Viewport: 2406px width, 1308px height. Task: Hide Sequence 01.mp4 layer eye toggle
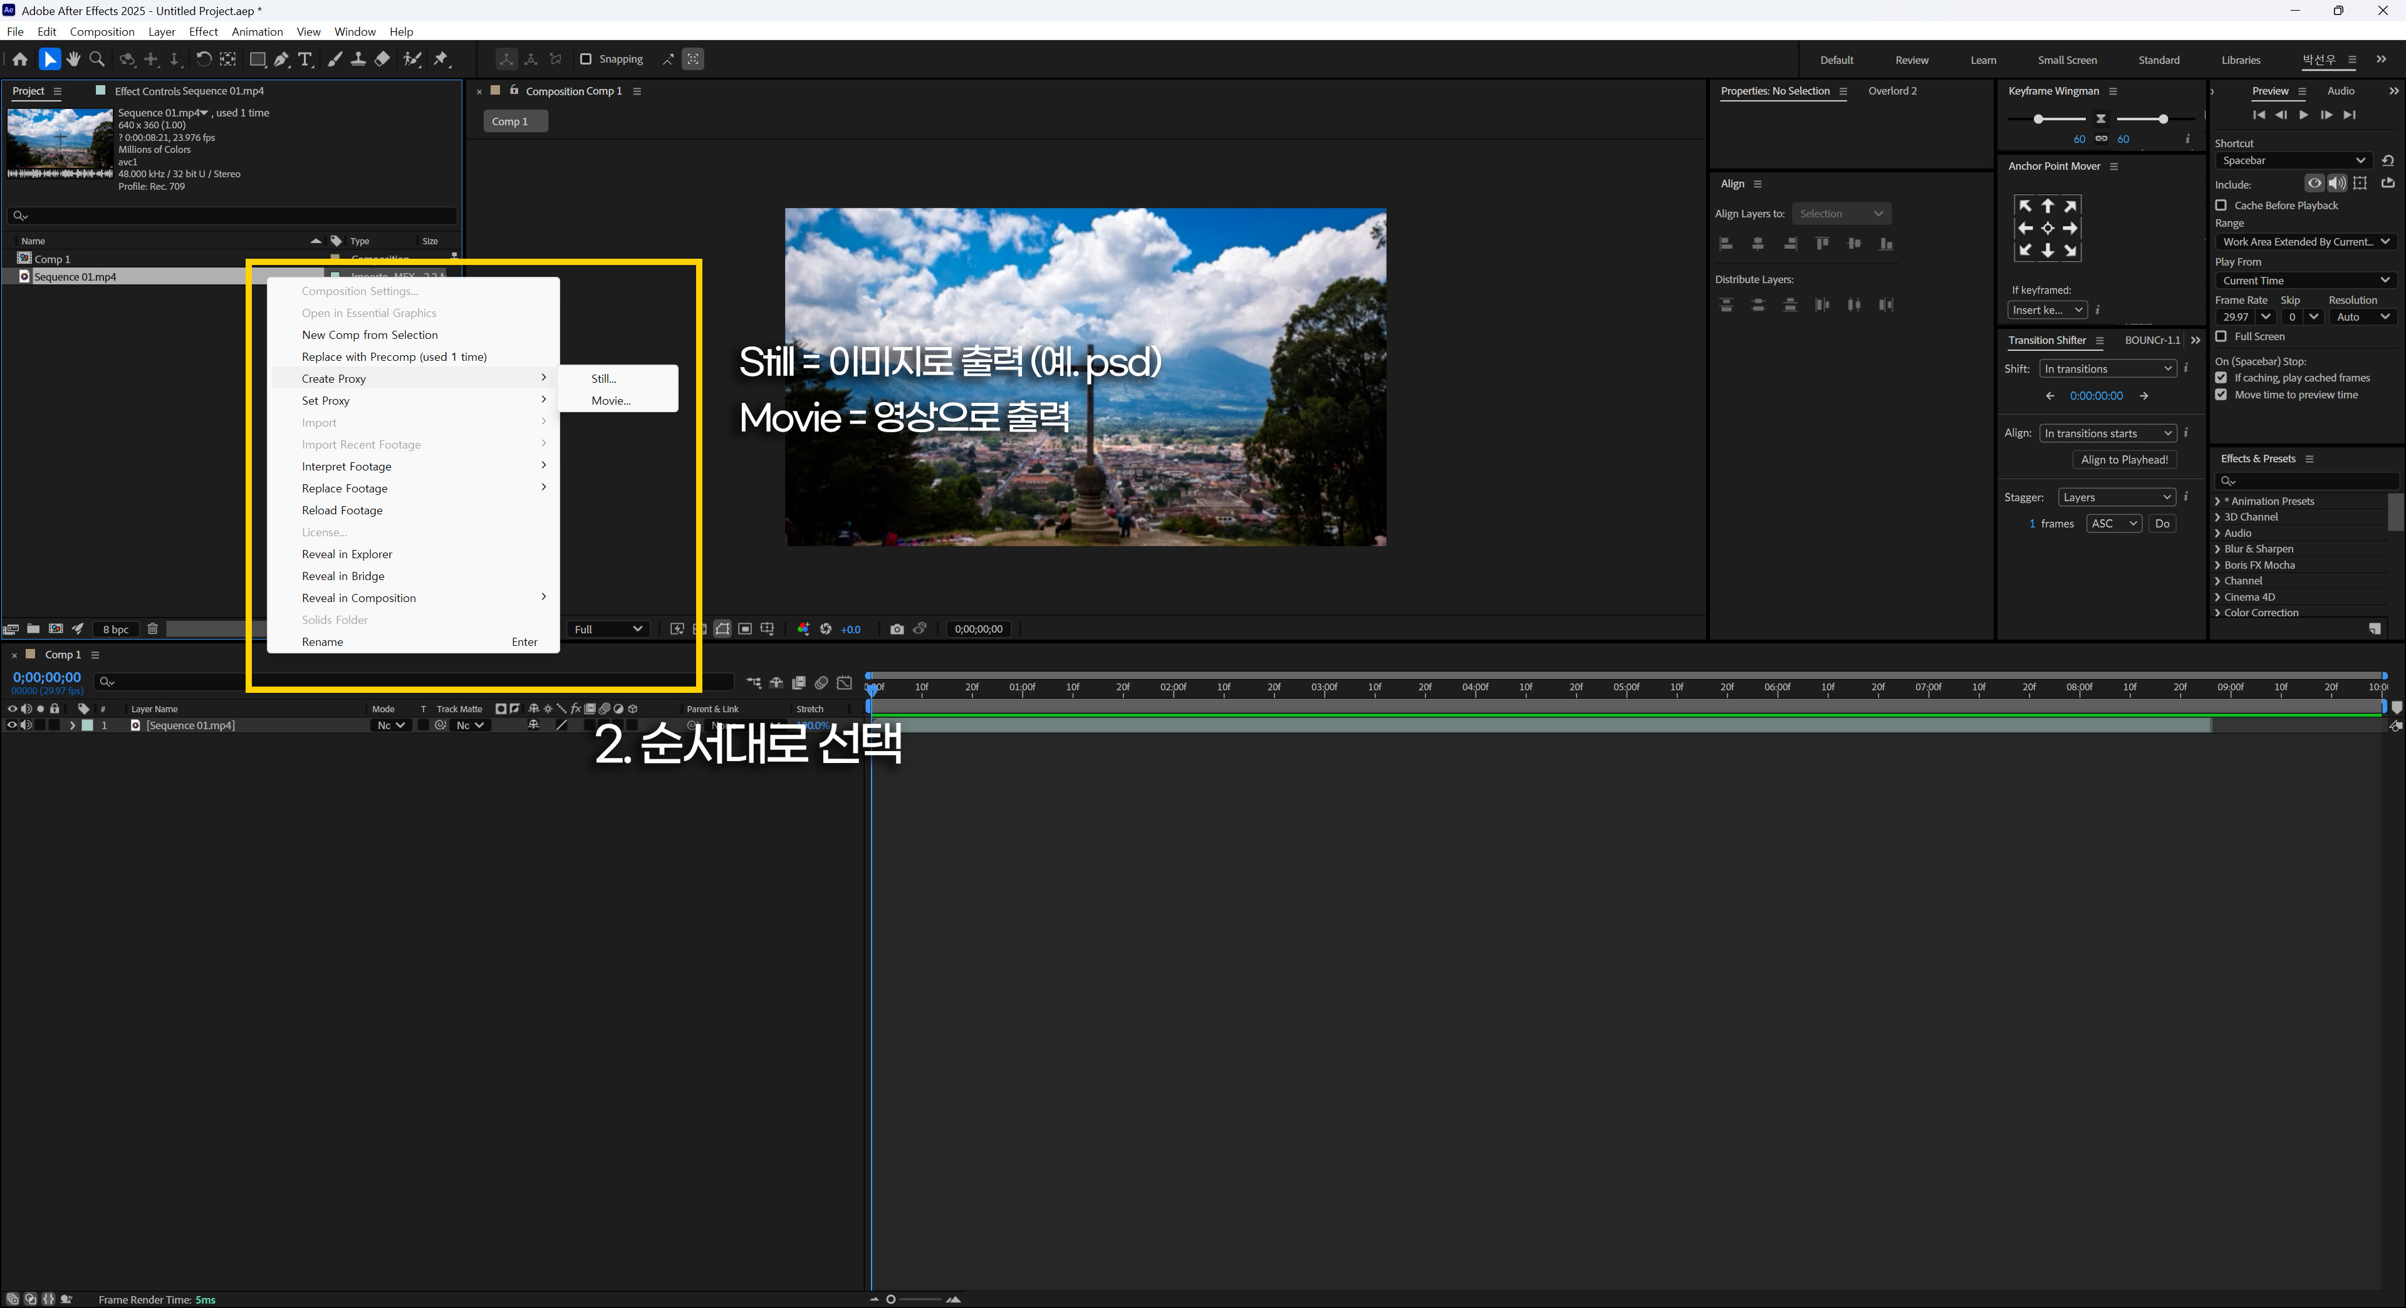tap(12, 725)
